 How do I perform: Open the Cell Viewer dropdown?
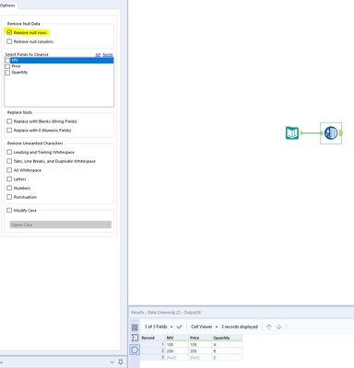coord(205,327)
